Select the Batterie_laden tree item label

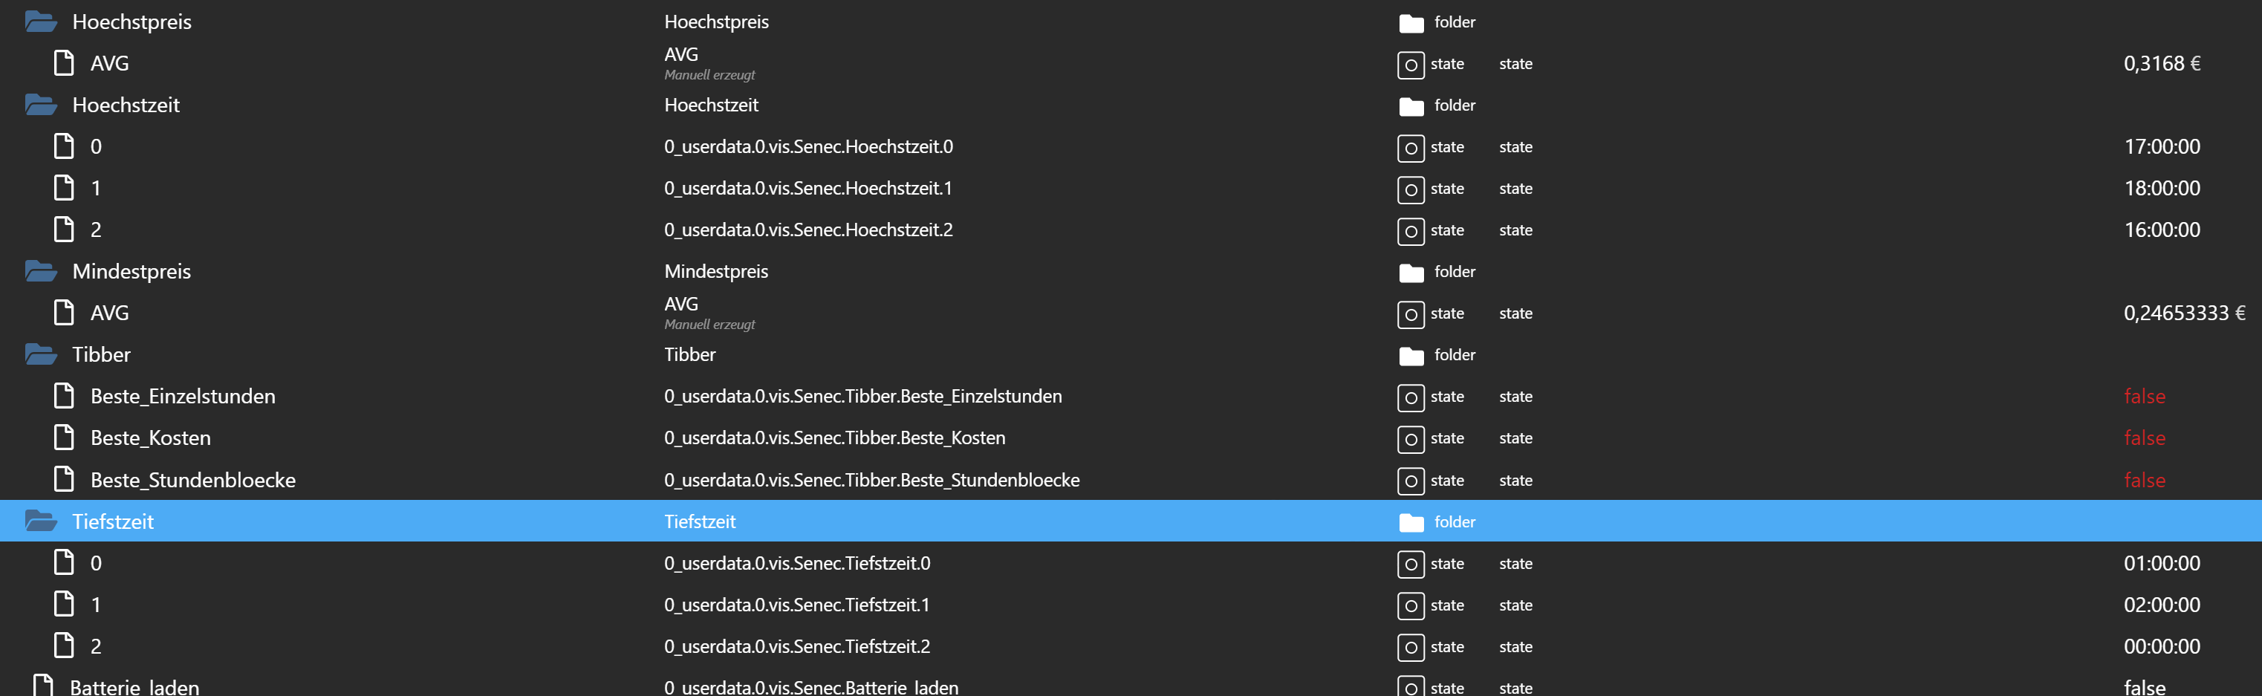(134, 686)
